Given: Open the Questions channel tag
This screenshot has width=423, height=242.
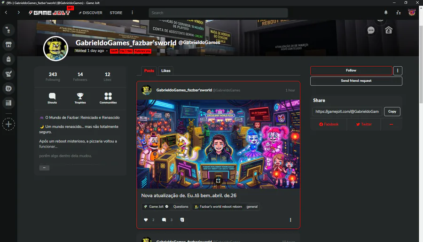Looking at the screenshot, I should coord(180,207).
